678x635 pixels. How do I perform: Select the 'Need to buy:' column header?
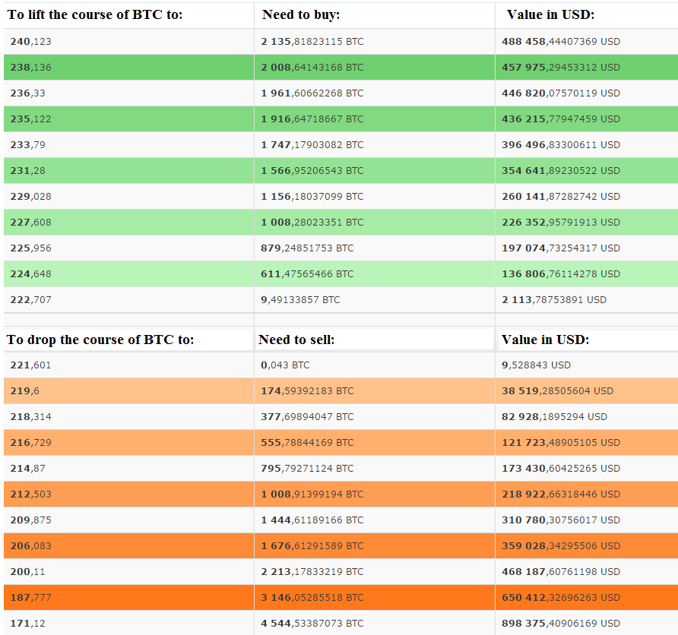point(301,14)
